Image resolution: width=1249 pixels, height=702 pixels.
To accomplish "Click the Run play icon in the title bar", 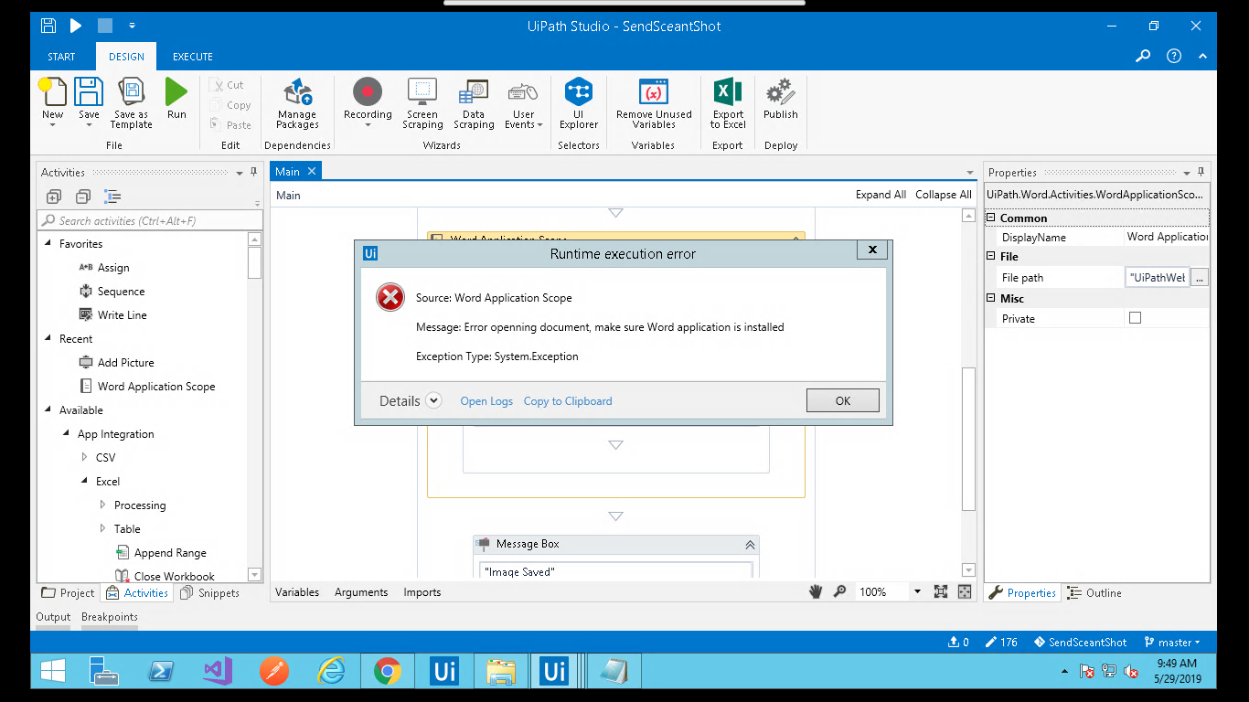I will [76, 26].
